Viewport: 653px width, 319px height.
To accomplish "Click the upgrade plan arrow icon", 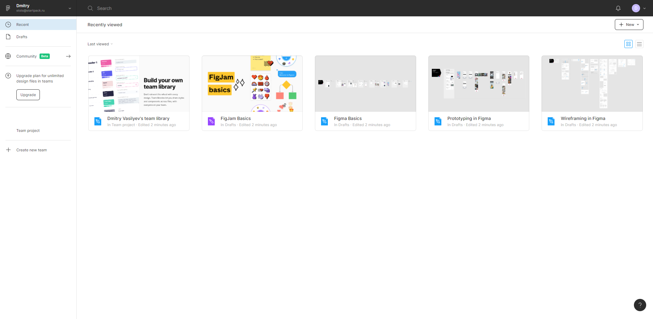I will click(x=8, y=76).
